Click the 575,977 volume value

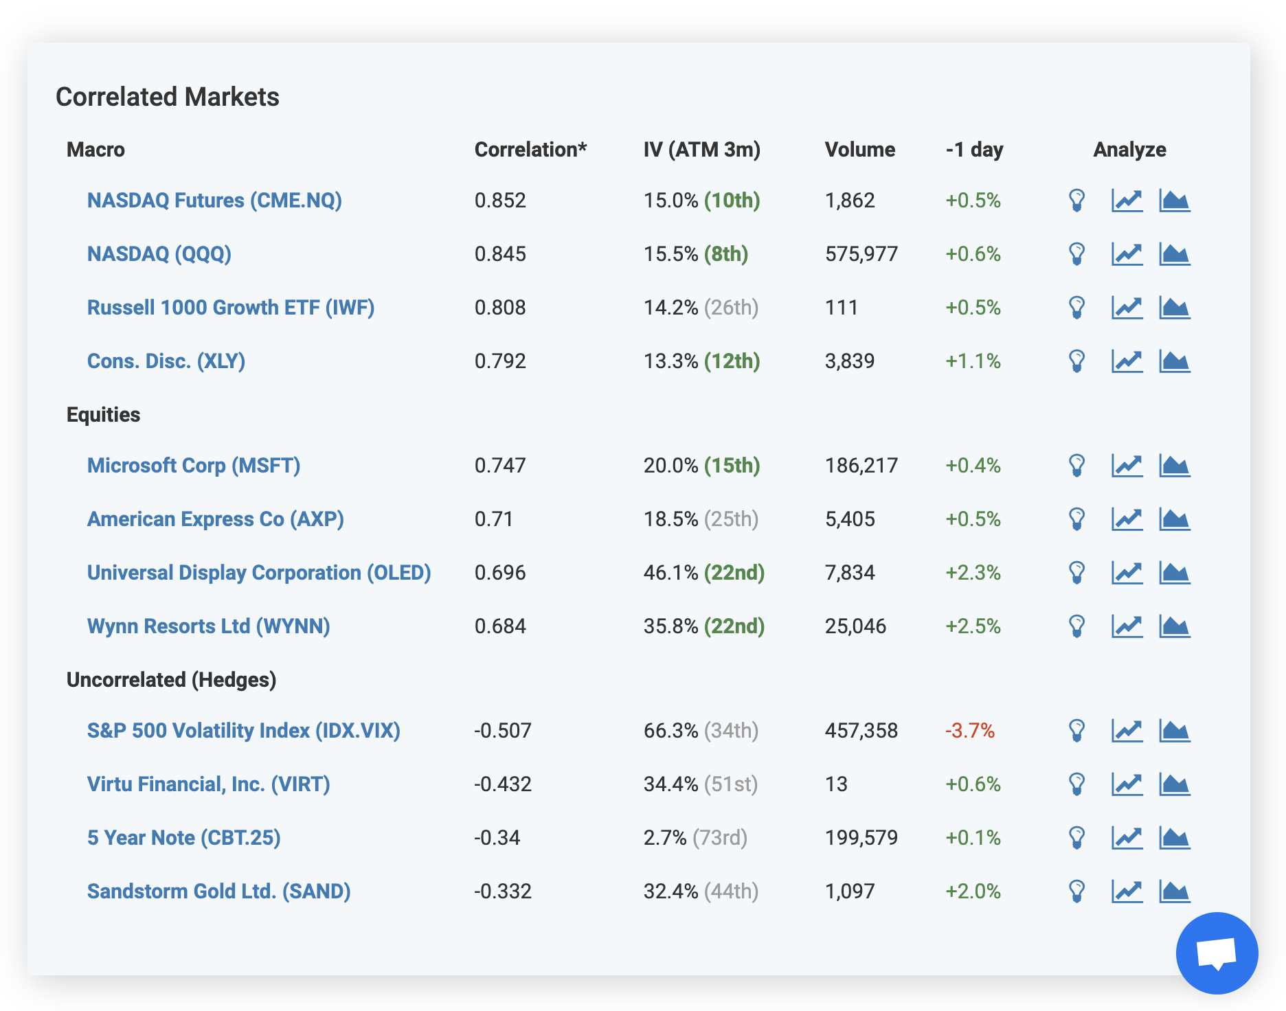coord(861,254)
